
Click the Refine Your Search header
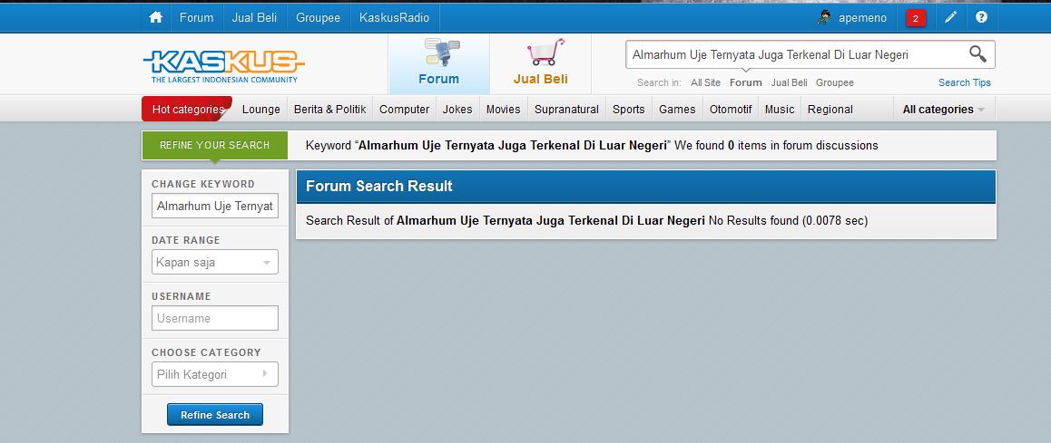pos(214,145)
